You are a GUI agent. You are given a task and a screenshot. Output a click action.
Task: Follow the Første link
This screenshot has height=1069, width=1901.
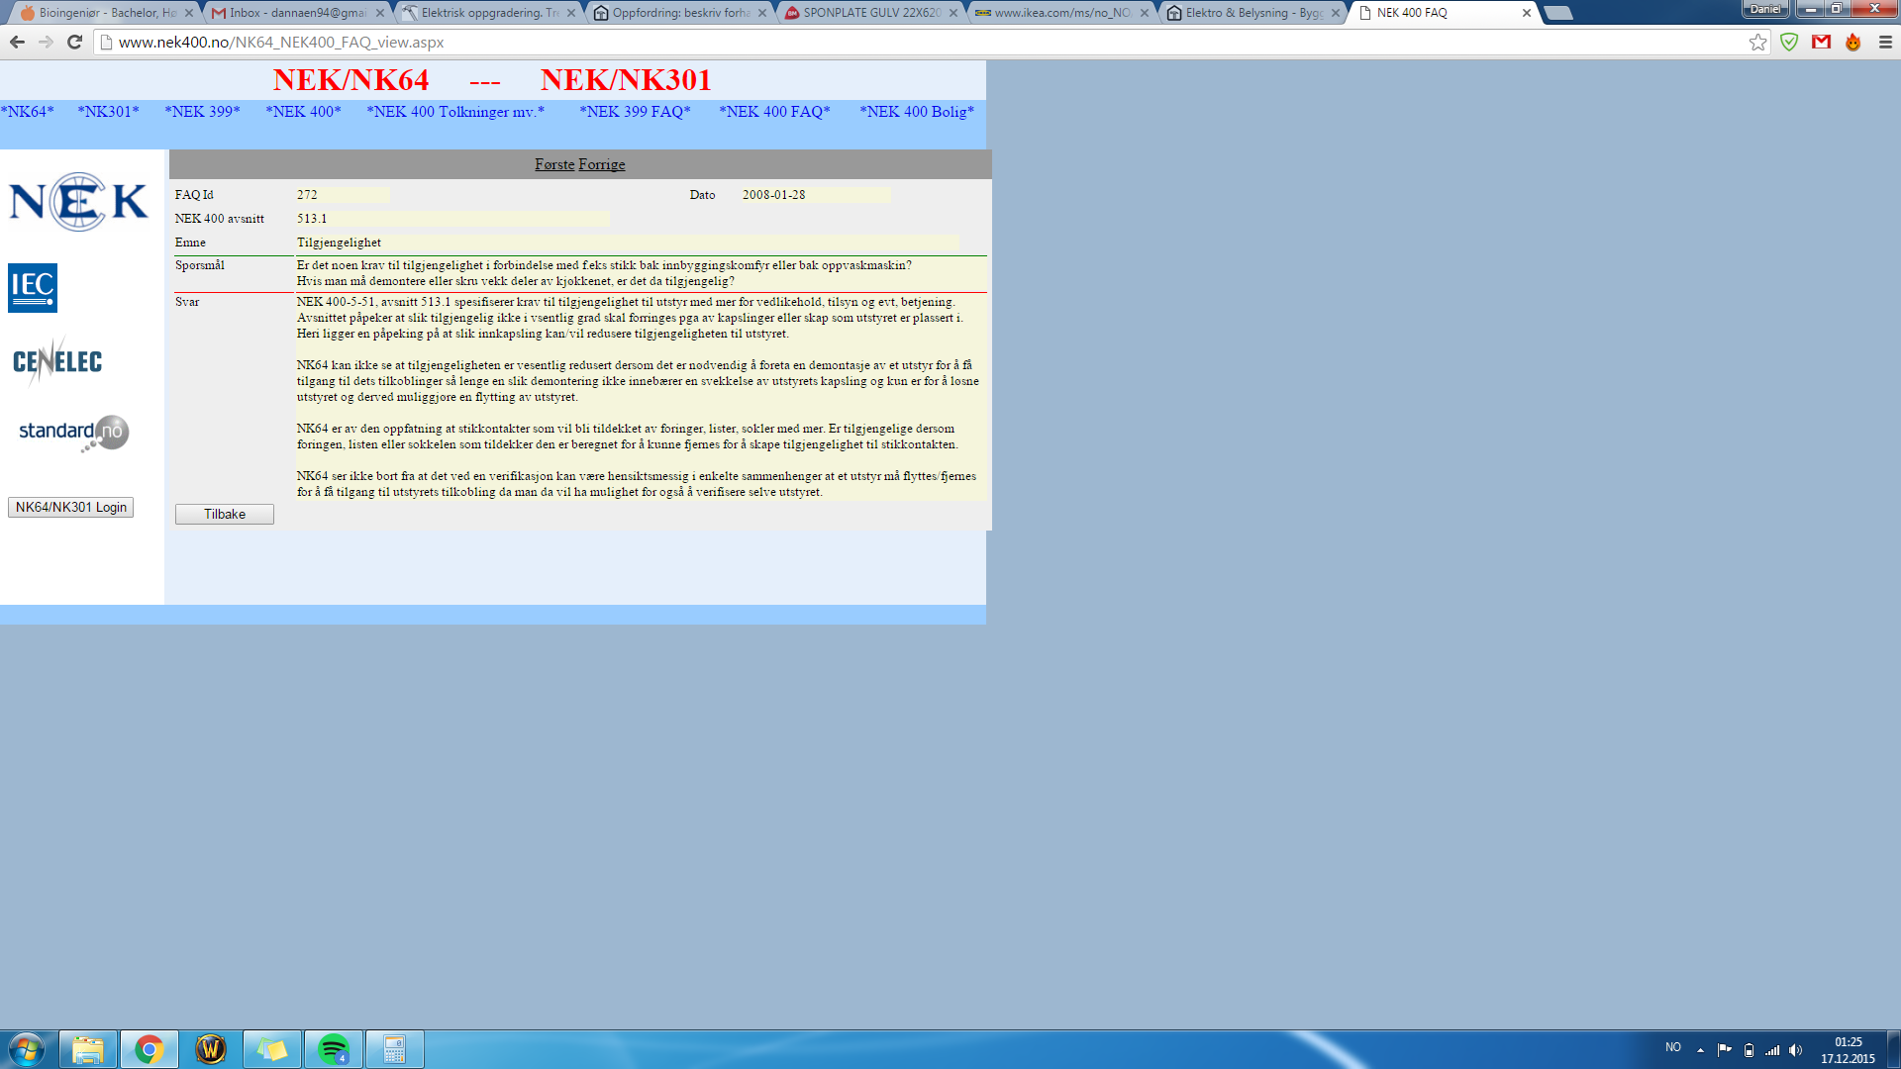tap(554, 164)
